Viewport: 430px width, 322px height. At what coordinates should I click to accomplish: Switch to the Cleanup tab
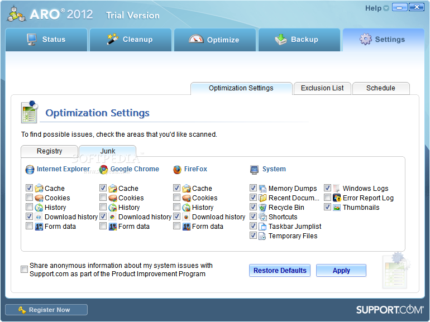pos(131,40)
